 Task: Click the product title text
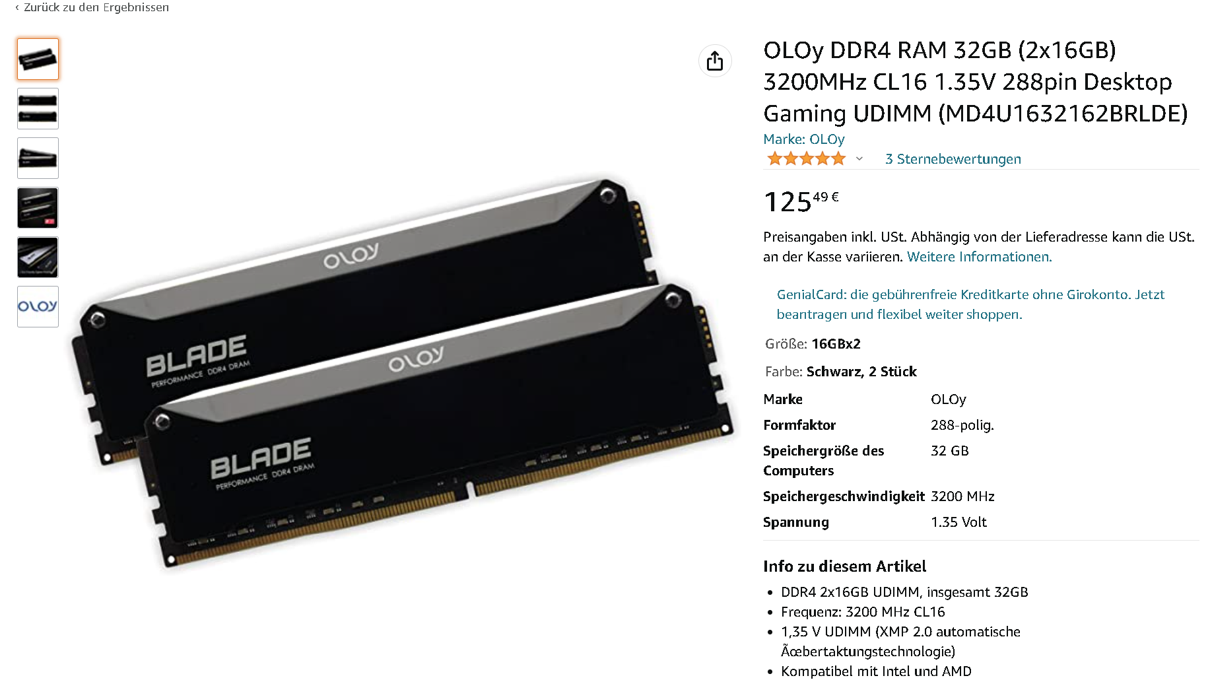[x=975, y=82]
